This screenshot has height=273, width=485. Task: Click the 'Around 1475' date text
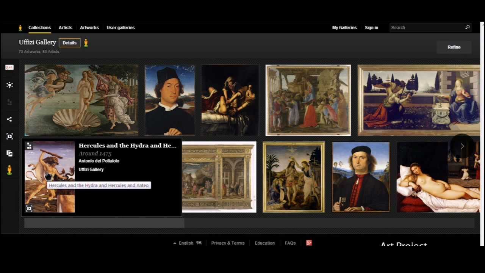[x=95, y=154]
